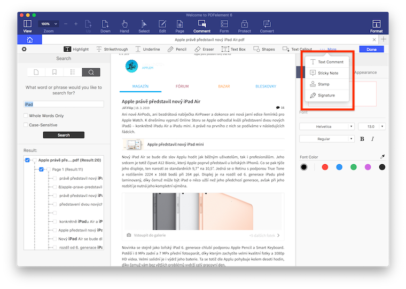This screenshot has width=406, height=289.
Task: Go to the Home tab icon
Action: pyautogui.click(x=30, y=39)
